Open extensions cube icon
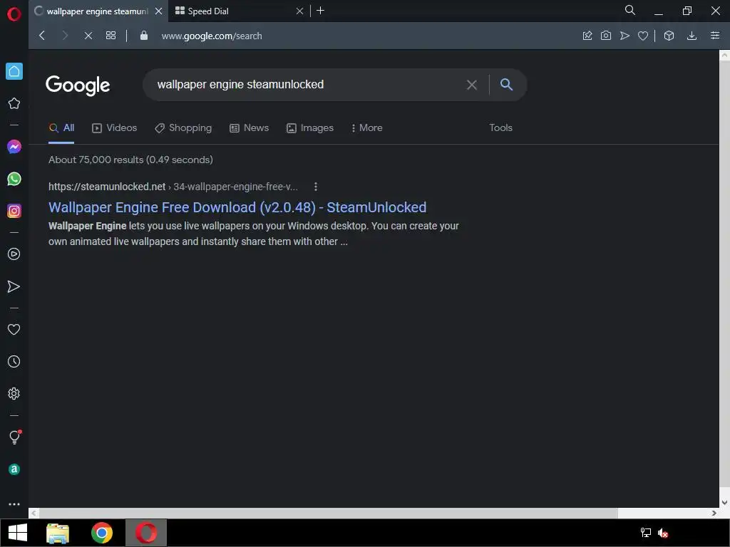 [669, 36]
